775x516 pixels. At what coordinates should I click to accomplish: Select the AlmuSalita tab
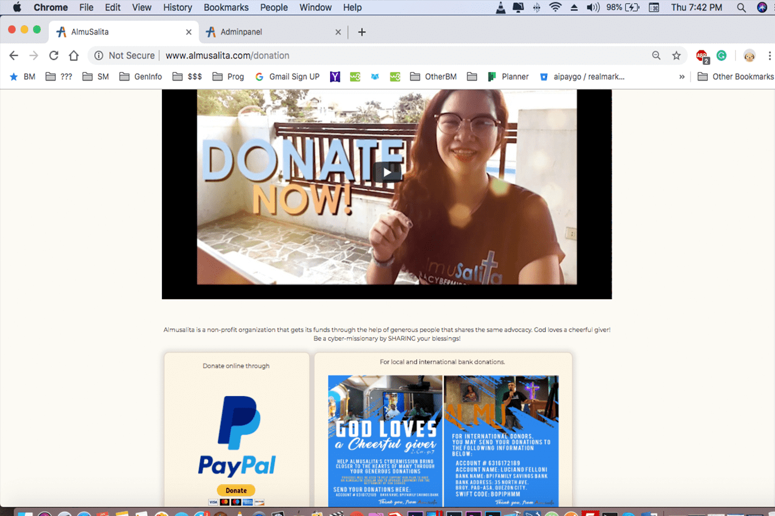pos(124,32)
